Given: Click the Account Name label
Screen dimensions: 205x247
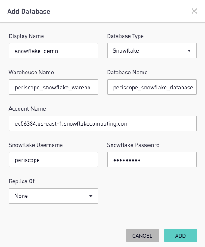Looking at the screenshot, I should 27,109.
